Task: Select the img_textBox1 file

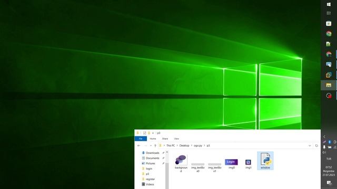Action: click(214, 167)
